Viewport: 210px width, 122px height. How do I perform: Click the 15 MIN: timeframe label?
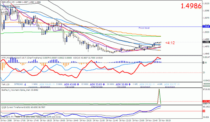coord(85,84)
